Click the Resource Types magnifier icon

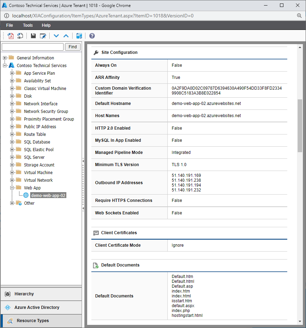(x=10, y=321)
